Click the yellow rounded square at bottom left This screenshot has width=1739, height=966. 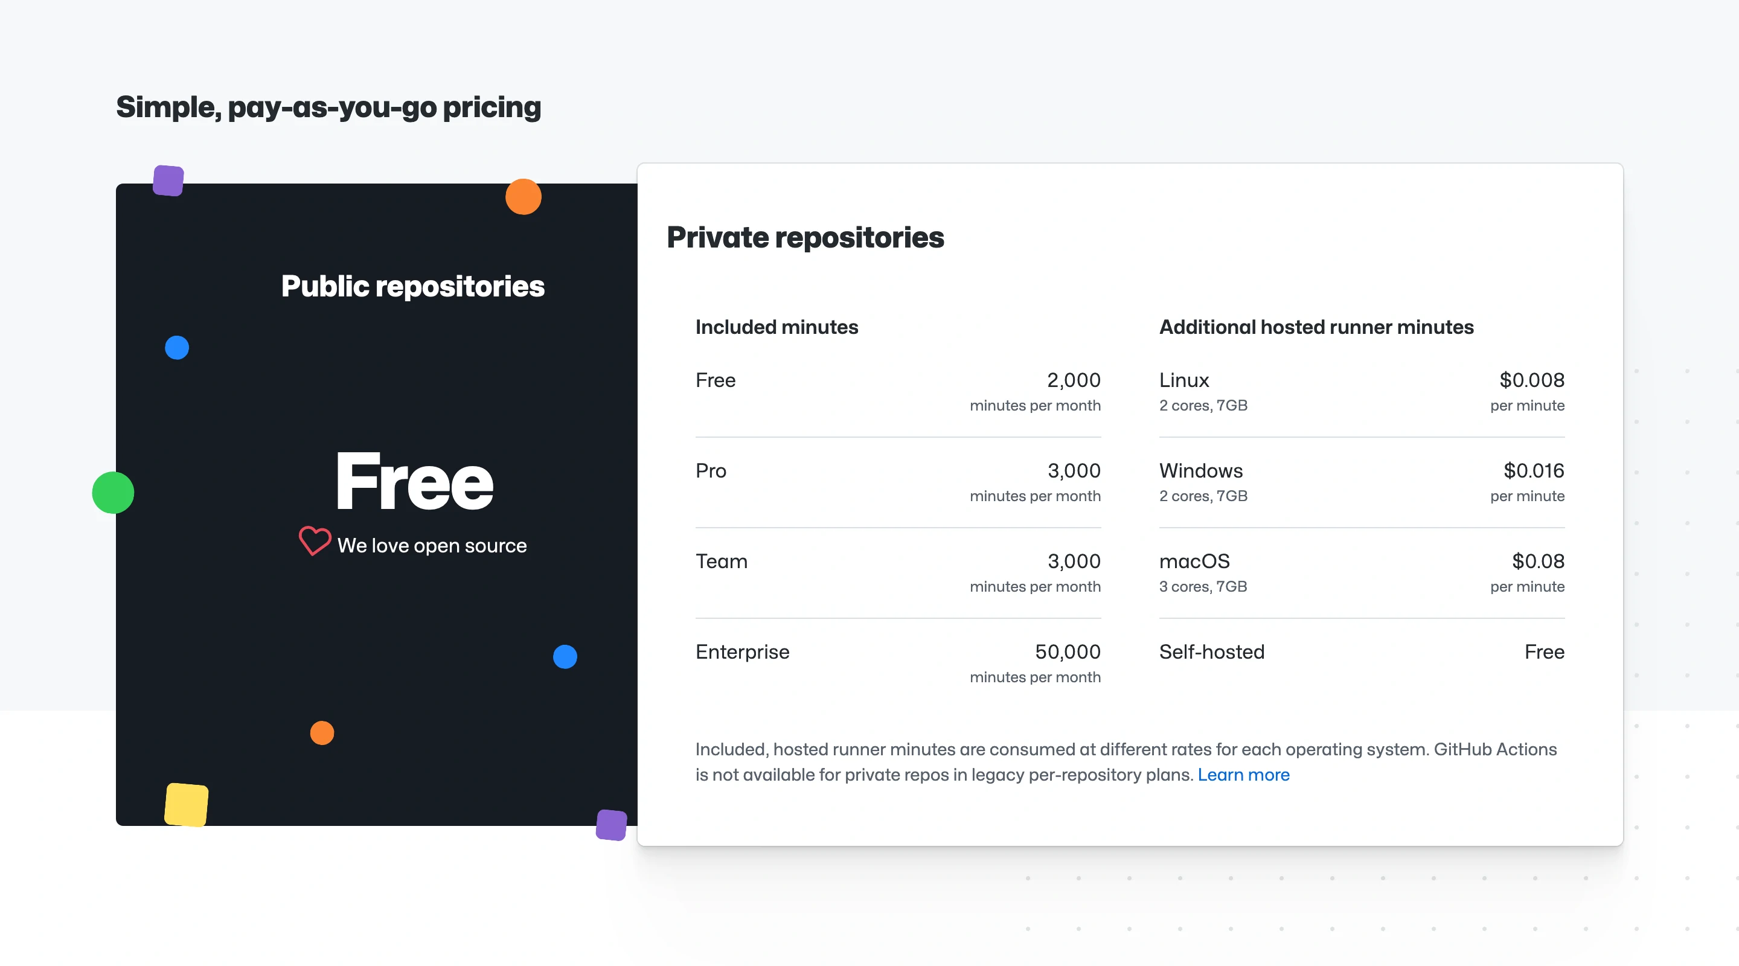click(187, 804)
